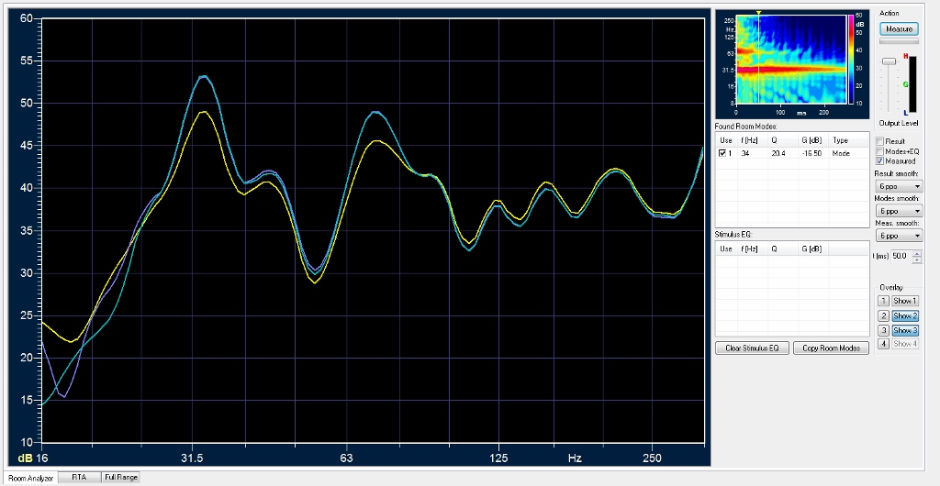This screenshot has width=940, height=486.
Task: Click the 125 frequency axis label
Action: tap(498, 458)
